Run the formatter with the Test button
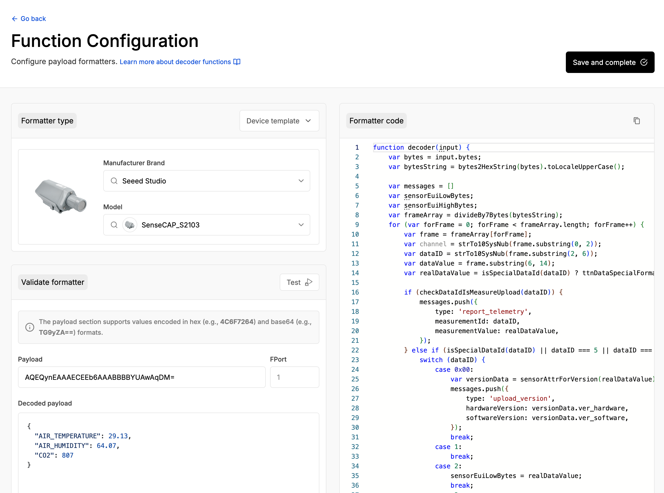Viewport: 664px width, 493px height. coord(299,282)
